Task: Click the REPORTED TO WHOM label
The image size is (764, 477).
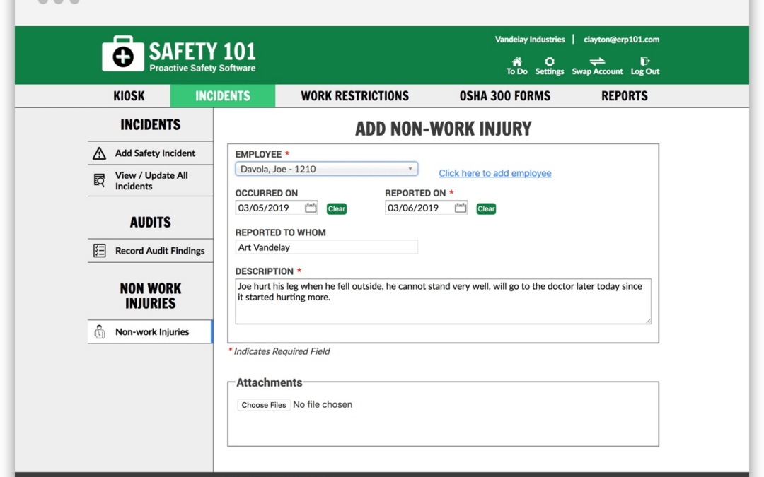Action: click(281, 232)
